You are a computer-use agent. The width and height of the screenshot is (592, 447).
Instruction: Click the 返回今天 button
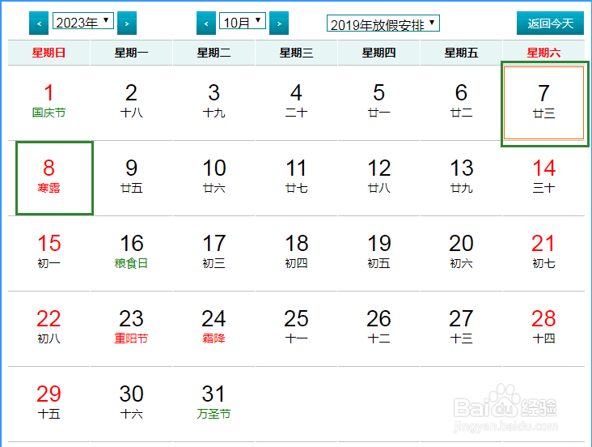click(550, 23)
